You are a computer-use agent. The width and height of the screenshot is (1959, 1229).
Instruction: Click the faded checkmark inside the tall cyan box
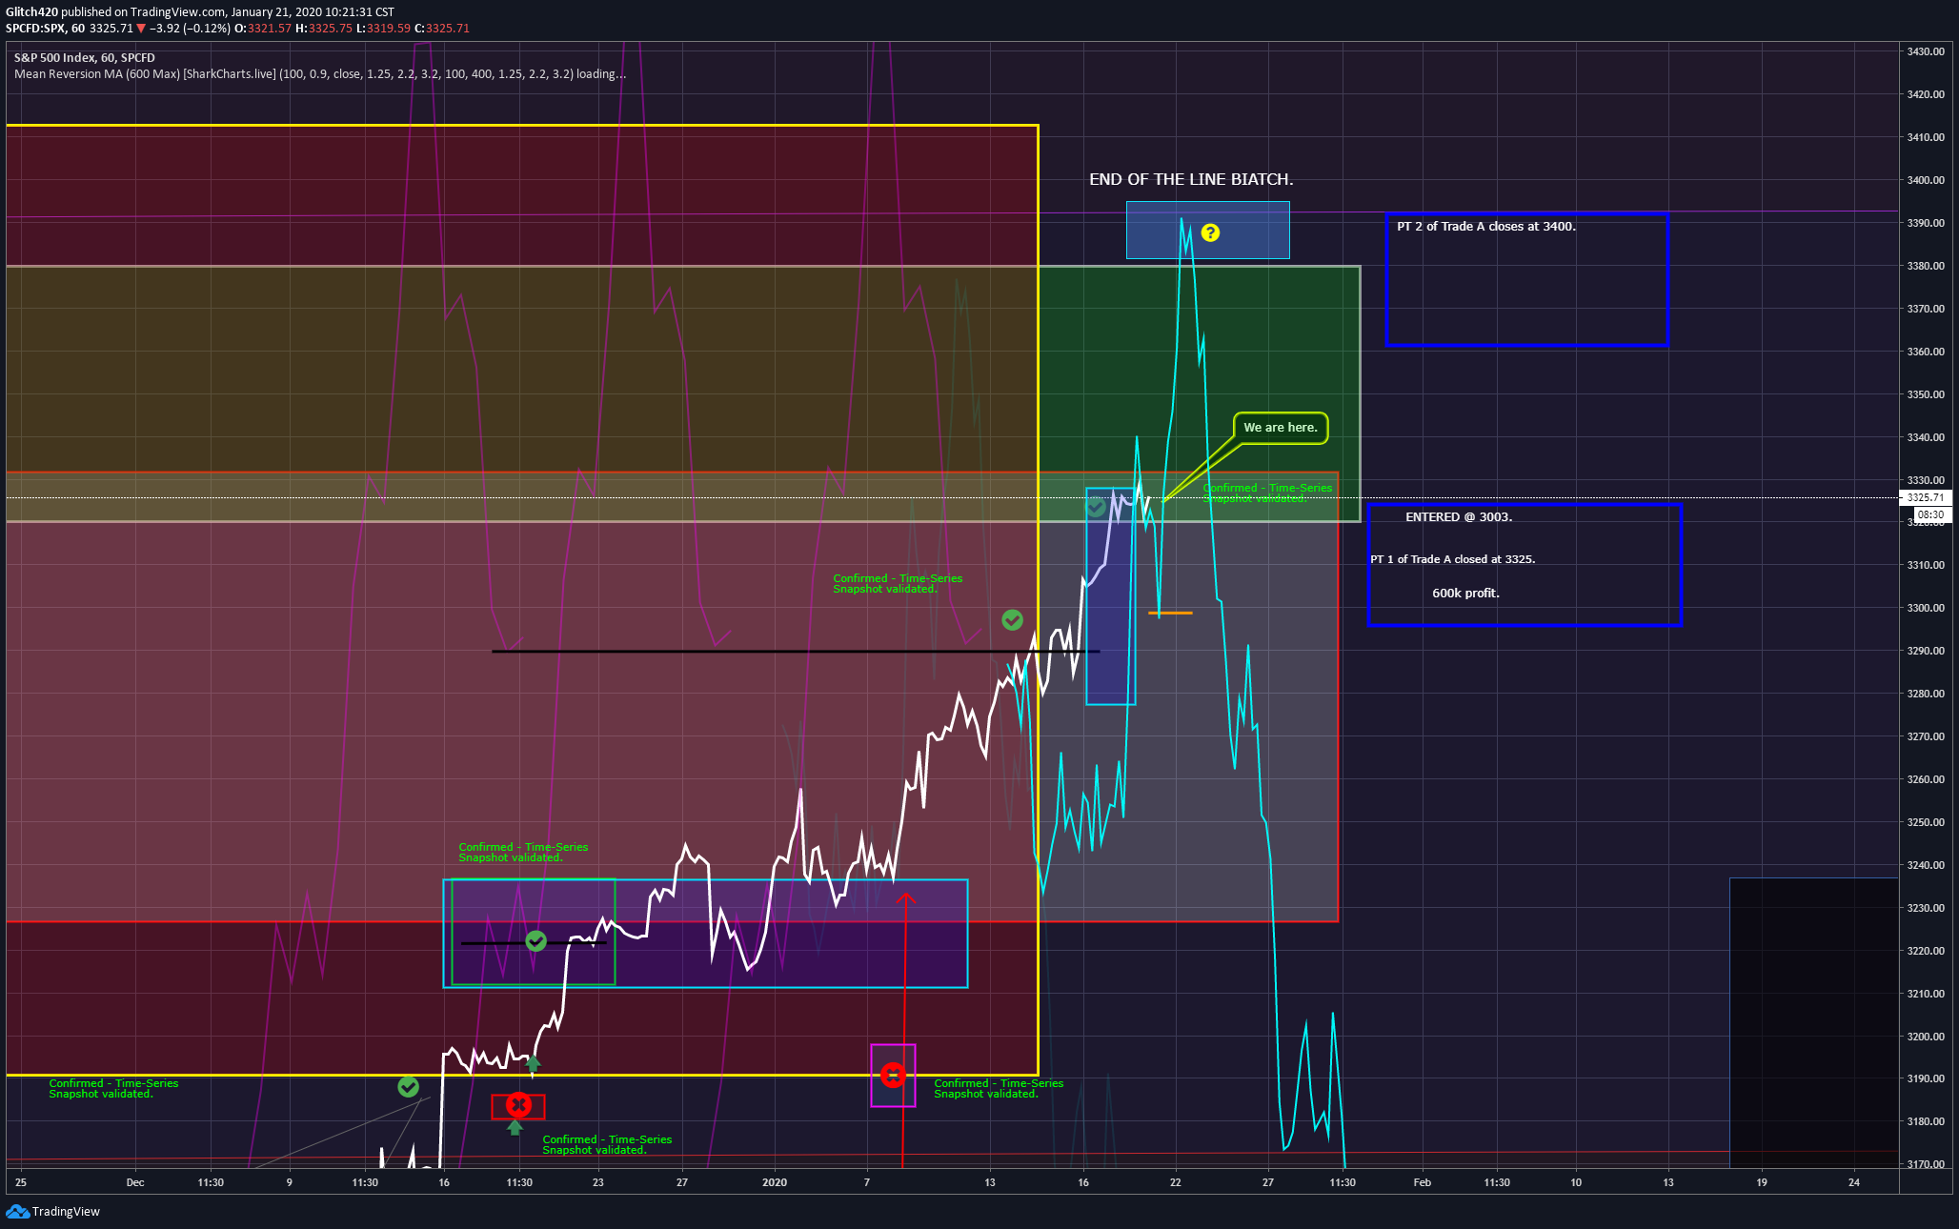pos(1096,507)
